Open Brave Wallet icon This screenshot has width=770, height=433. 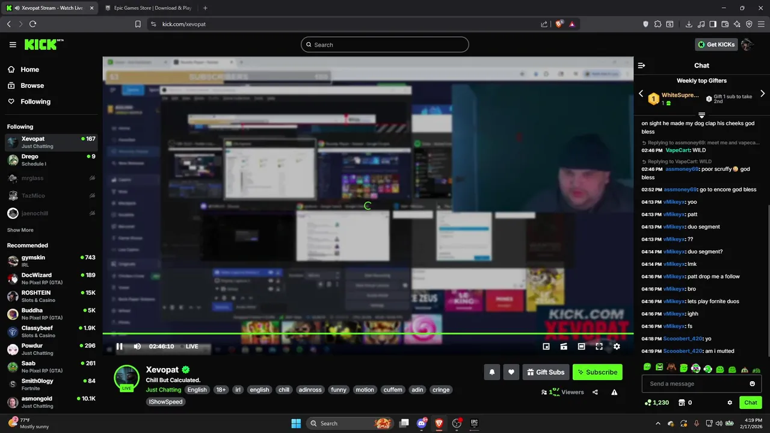725,24
